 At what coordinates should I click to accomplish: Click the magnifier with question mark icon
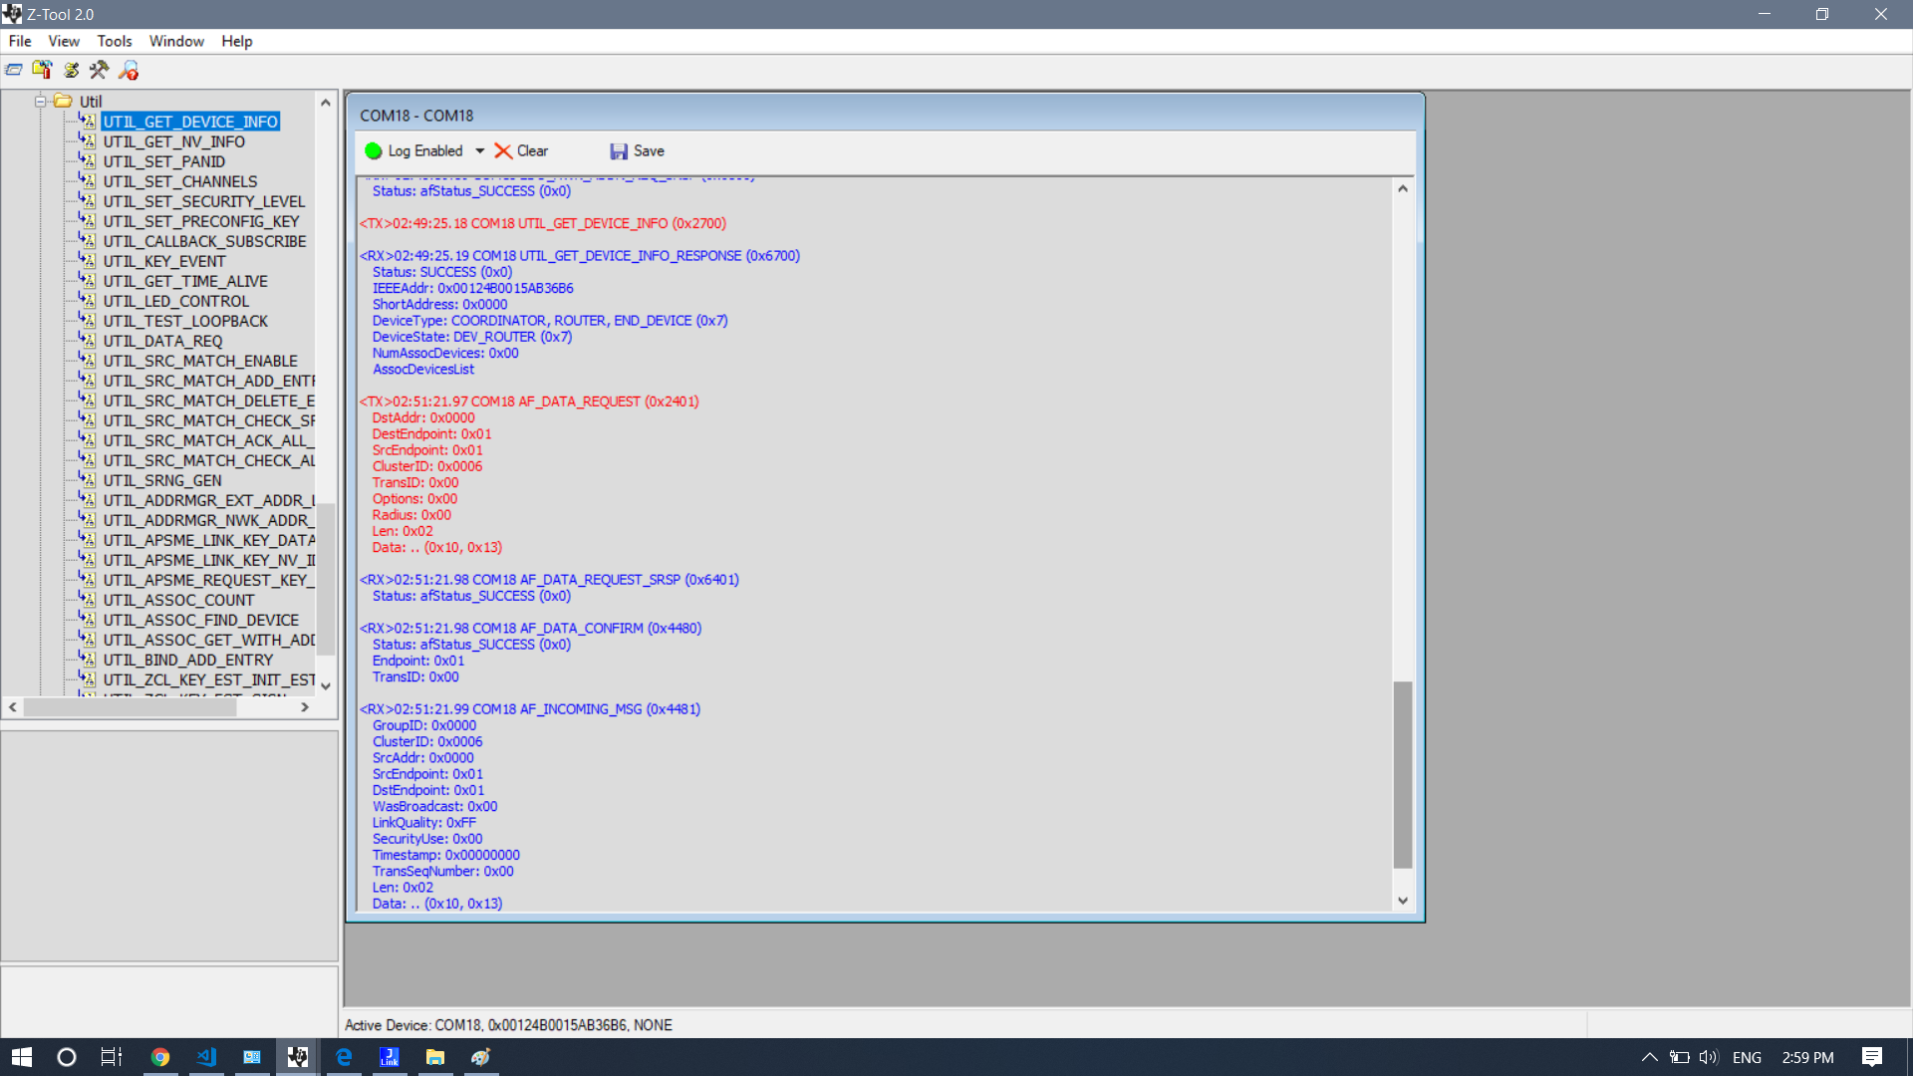pyautogui.click(x=129, y=70)
